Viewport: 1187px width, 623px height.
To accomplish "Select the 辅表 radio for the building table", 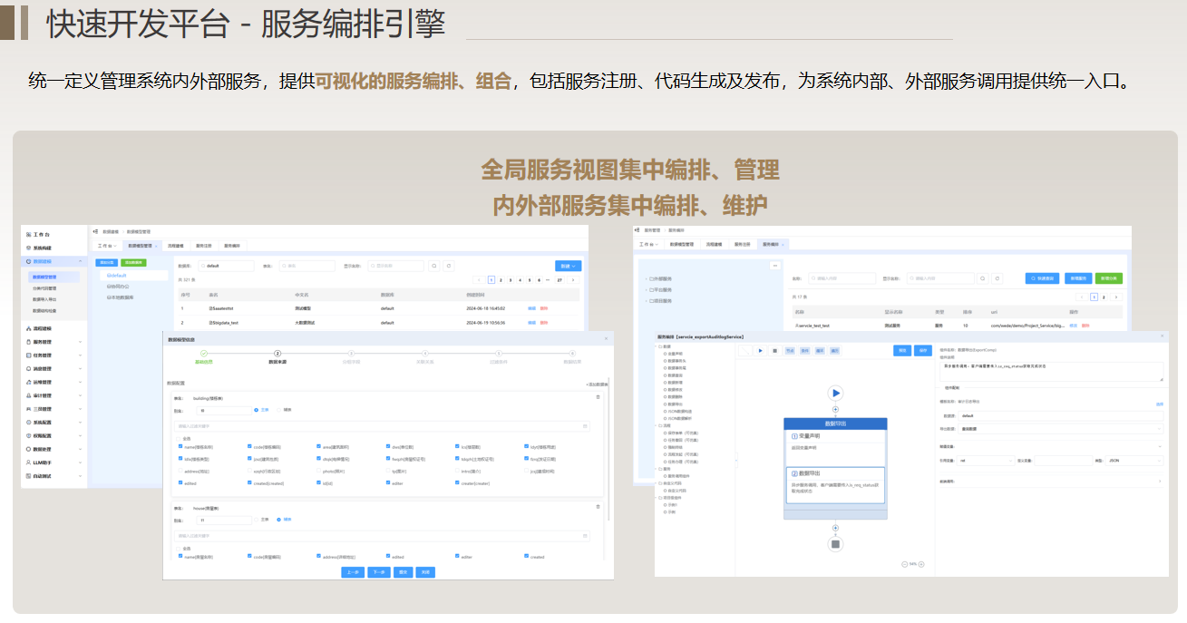I will [277, 410].
